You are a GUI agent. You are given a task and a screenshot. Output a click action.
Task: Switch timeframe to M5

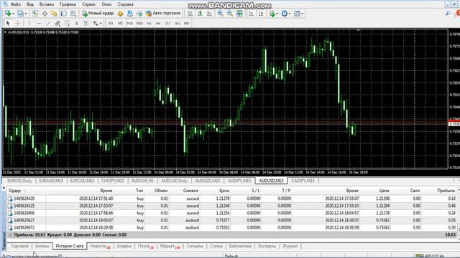(120, 24)
